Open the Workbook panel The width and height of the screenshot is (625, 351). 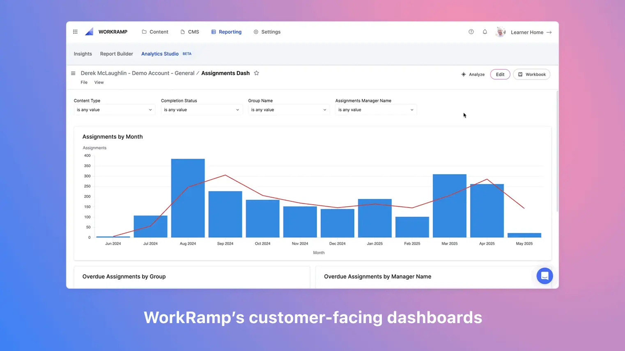pos(531,74)
